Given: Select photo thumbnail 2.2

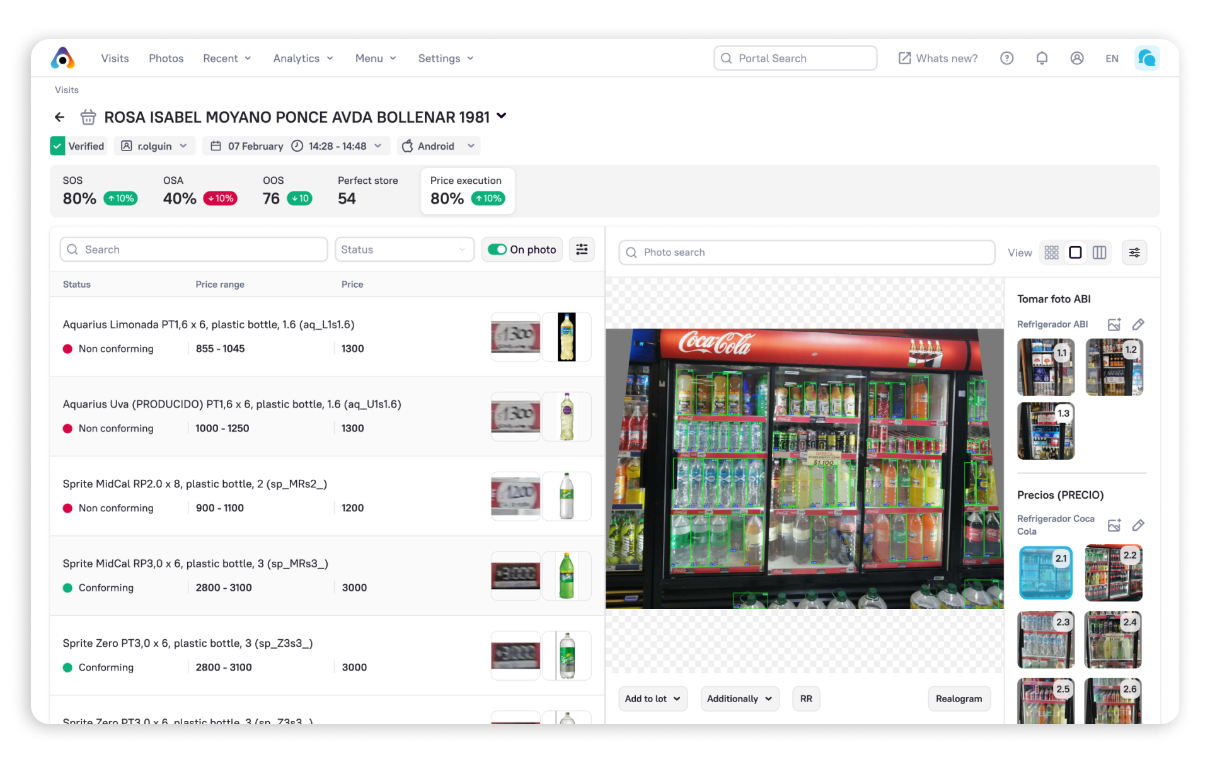Looking at the screenshot, I should click(1113, 573).
